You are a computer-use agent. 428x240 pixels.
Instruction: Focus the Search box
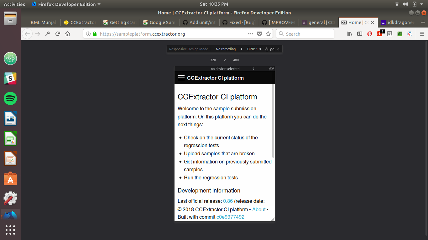point(305,34)
